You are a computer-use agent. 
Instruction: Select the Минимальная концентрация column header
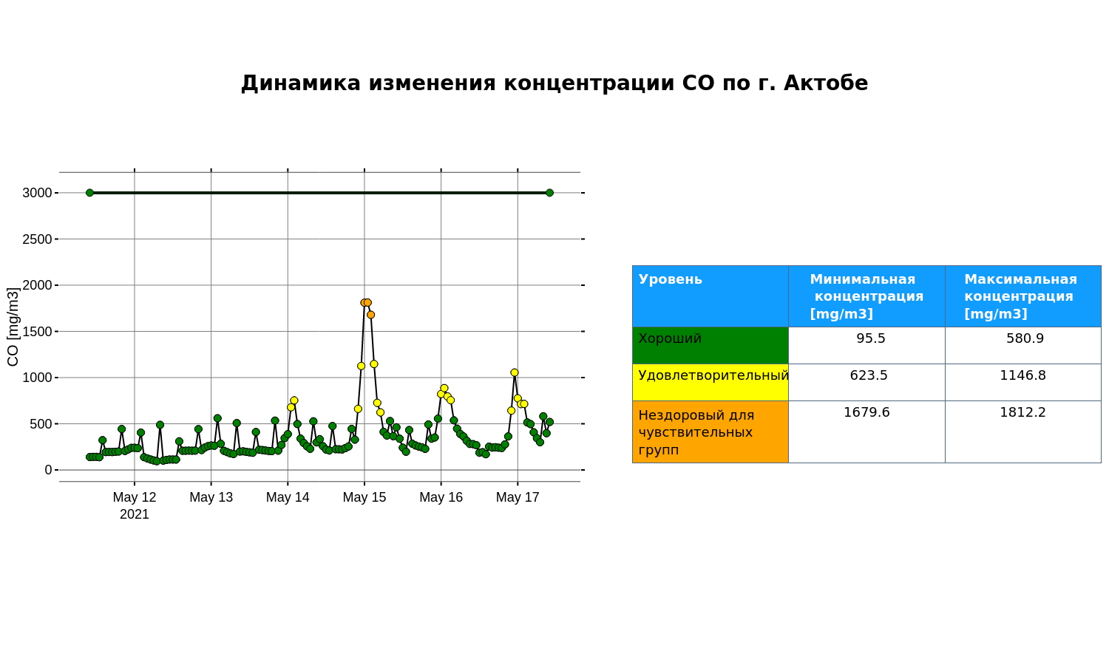866,296
